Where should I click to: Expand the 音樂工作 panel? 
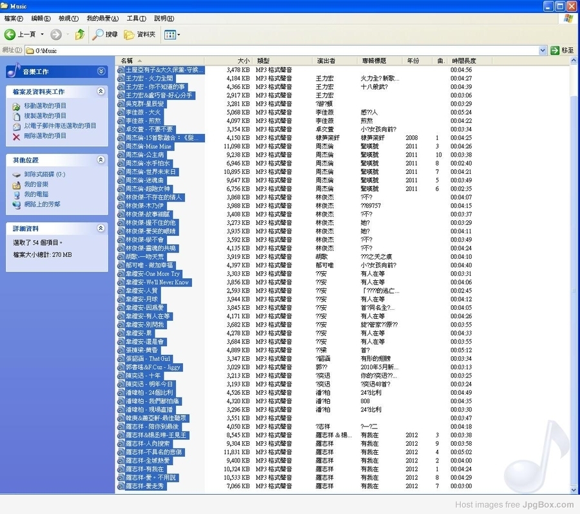click(101, 71)
